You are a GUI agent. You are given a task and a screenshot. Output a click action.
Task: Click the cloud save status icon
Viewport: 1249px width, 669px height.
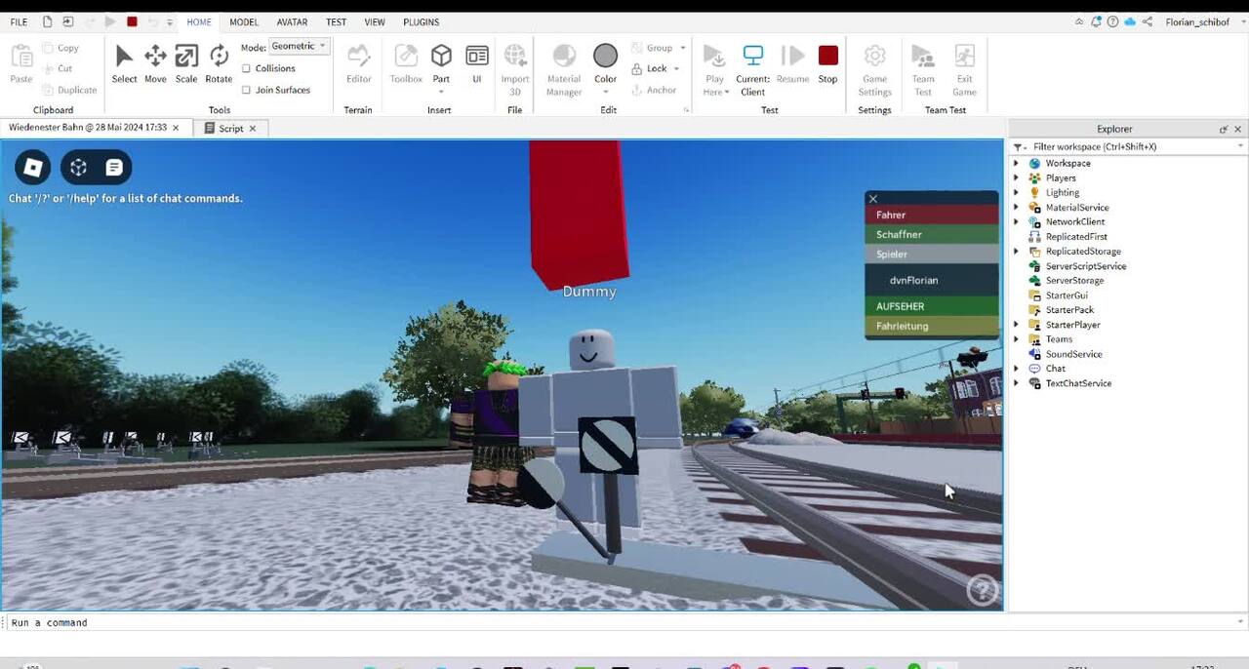1130,21
